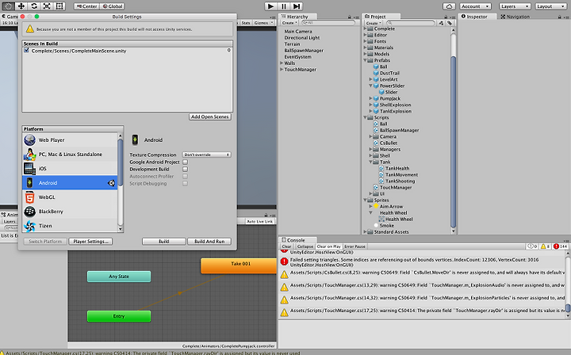This screenshot has width=571, height=355.
Task: Click Project panel search field
Action: coord(412,23)
